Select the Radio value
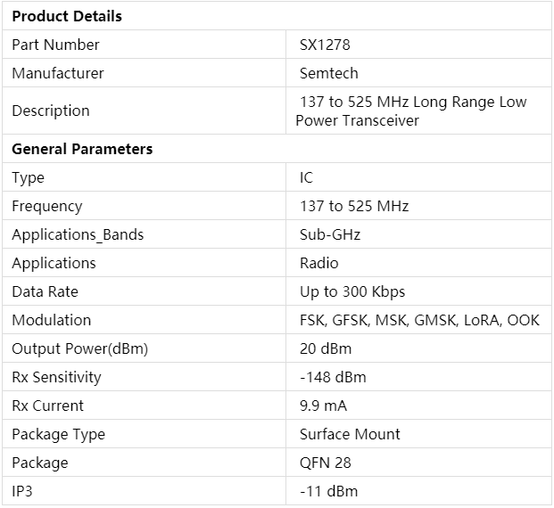 tap(319, 263)
